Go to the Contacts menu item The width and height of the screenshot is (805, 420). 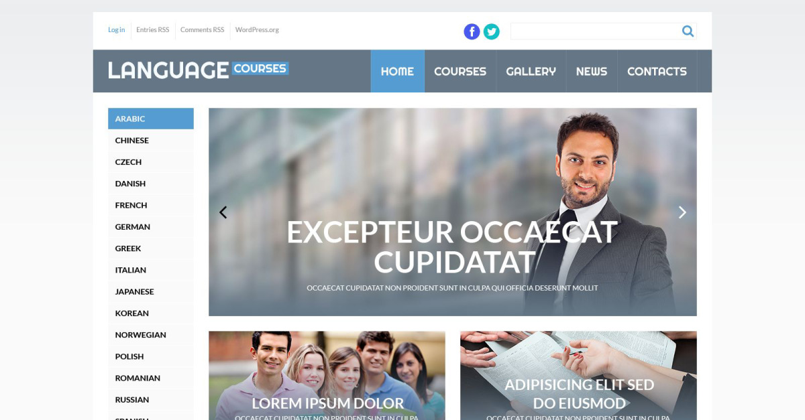pos(657,71)
